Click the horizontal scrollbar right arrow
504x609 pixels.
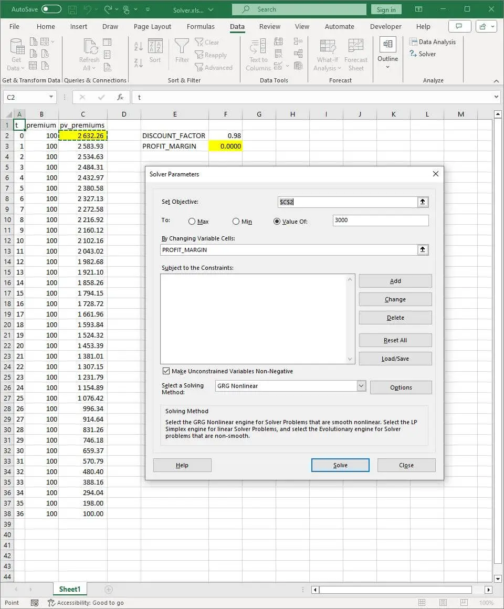(x=488, y=590)
